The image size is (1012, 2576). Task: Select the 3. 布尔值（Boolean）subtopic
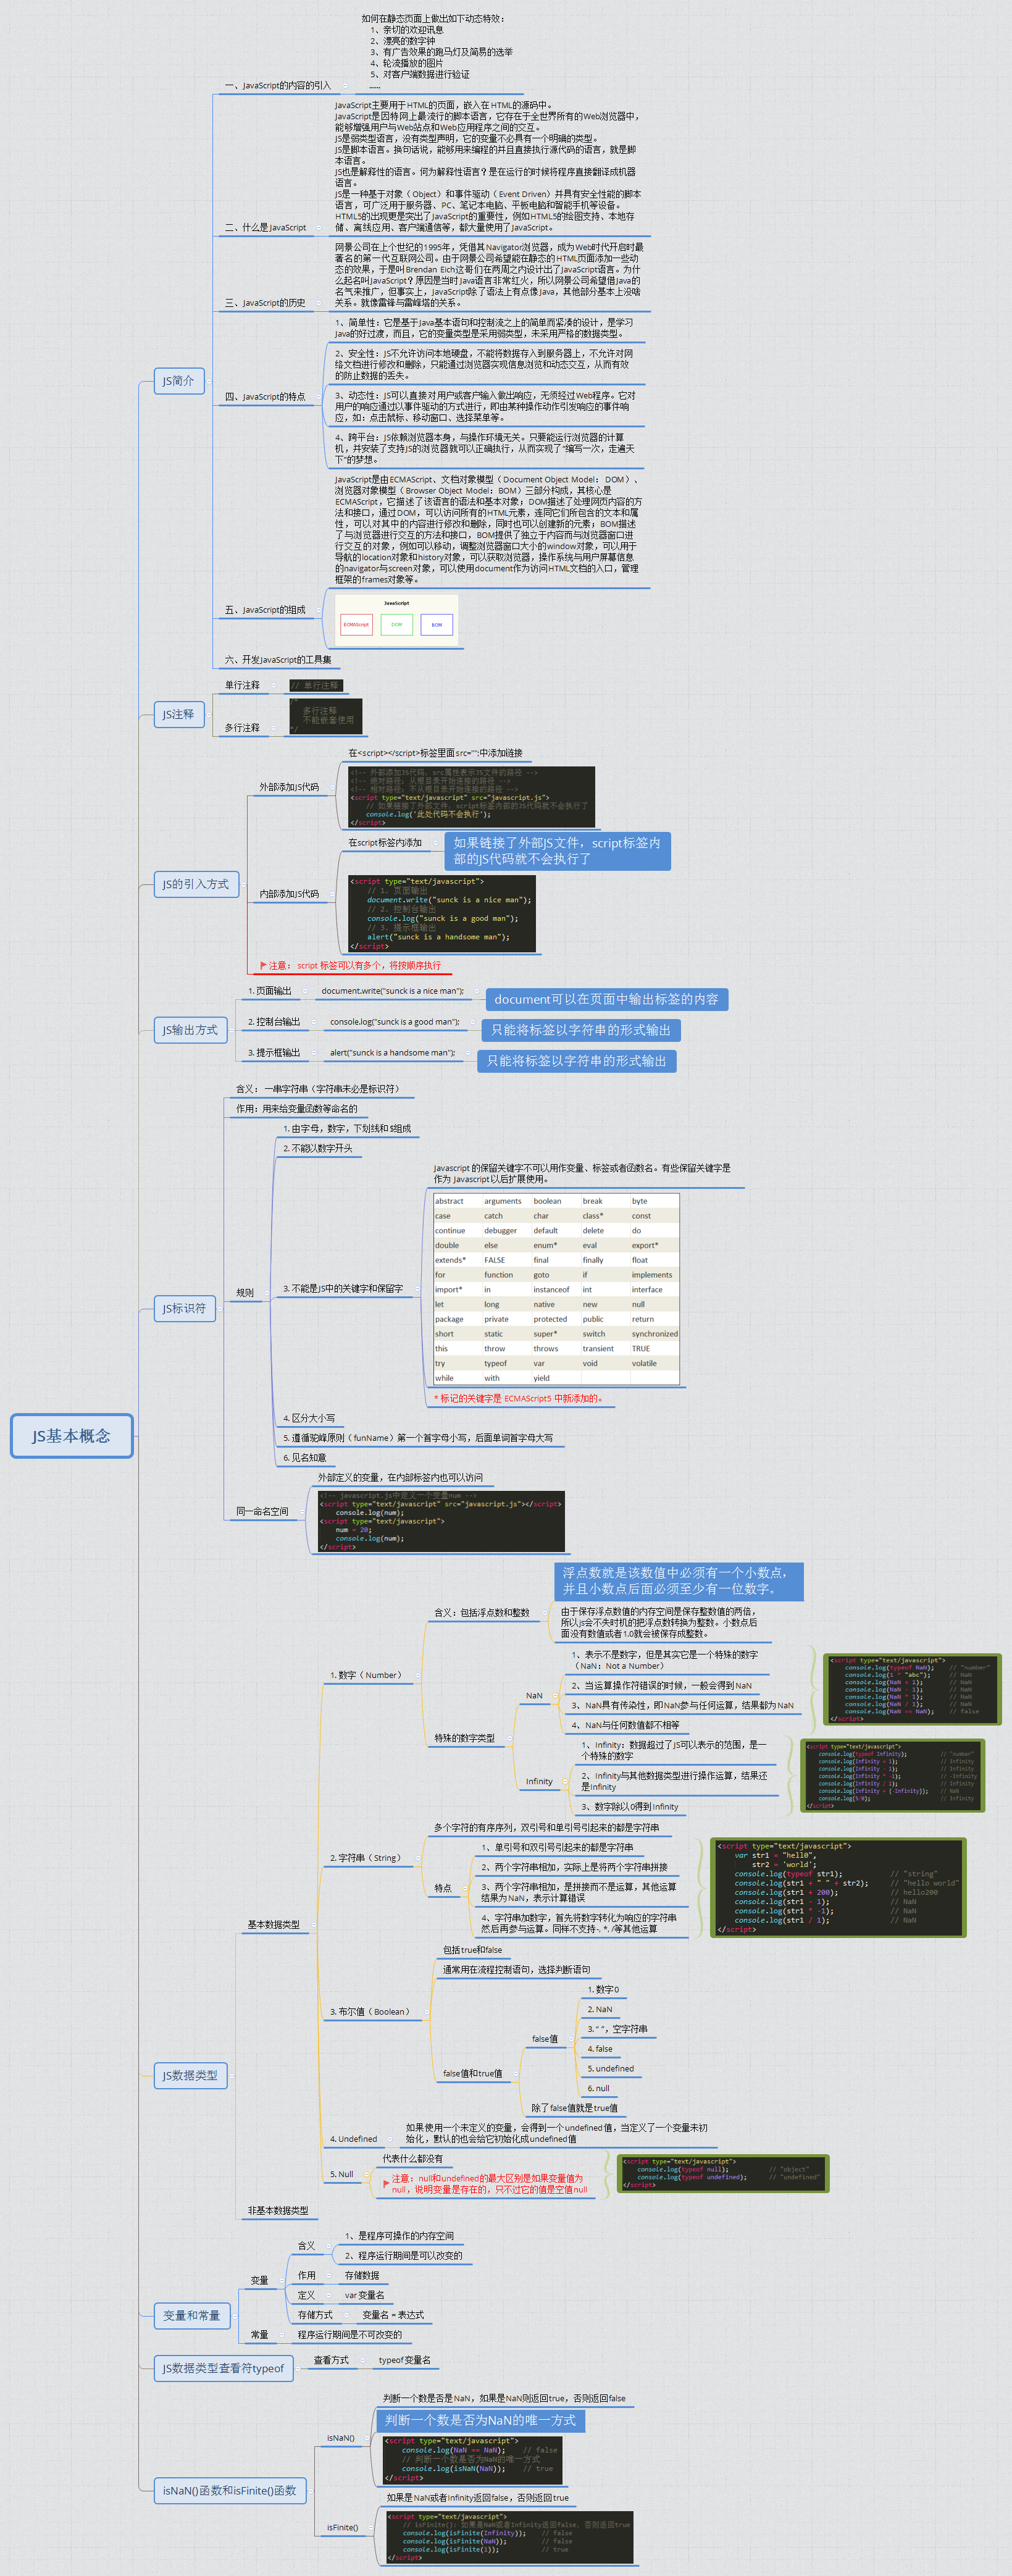tap(371, 2012)
